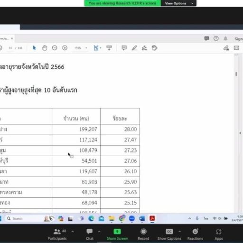Open the Adobe Acrobat taskbar icon
The height and width of the screenshot is (243, 243).
[x=152, y=218]
